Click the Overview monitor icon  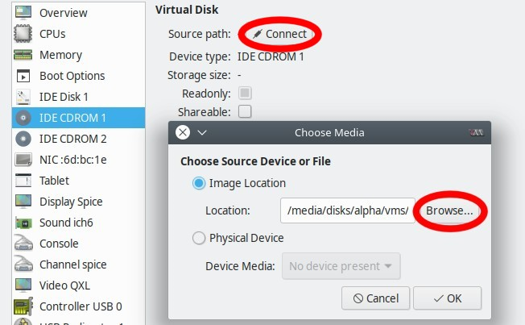click(23, 13)
